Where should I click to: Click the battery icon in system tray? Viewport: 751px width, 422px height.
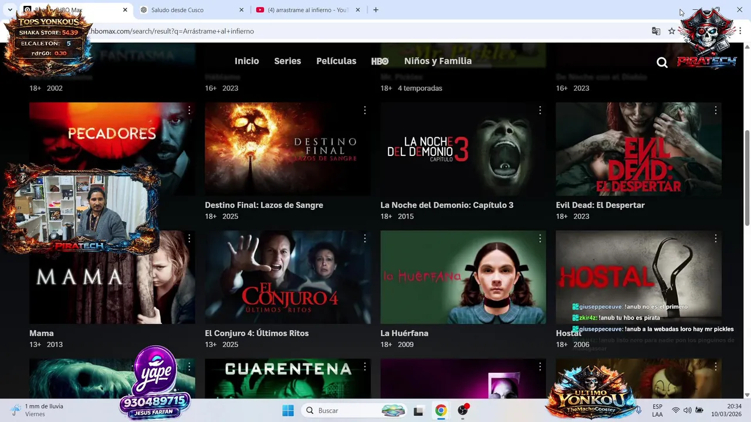[x=699, y=410]
